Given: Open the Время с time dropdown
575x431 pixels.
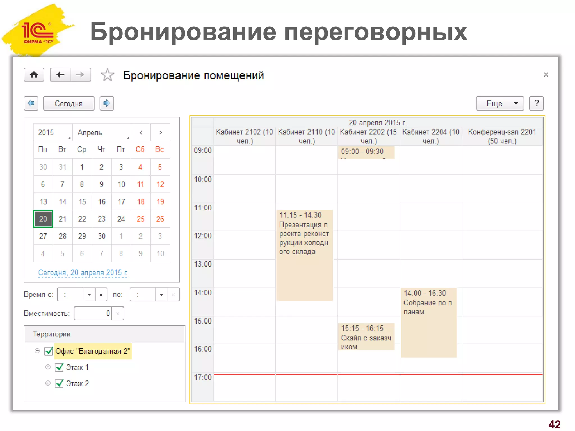Looking at the screenshot, I should coord(89,295).
